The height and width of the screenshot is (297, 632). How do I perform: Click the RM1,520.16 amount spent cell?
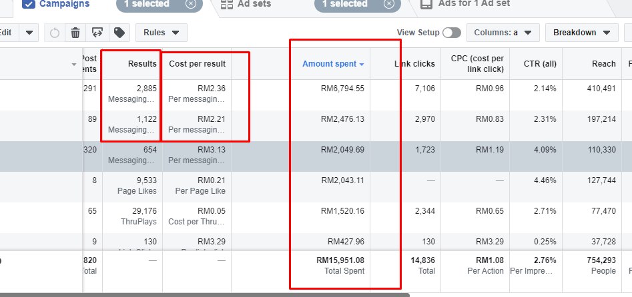(x=342, y=210)
